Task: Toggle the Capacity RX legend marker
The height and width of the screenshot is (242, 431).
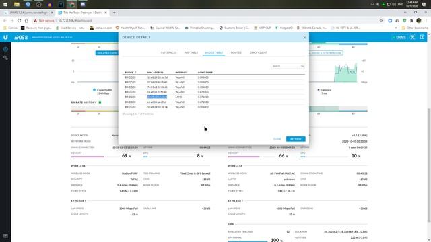Action: (x=94, y=90)
